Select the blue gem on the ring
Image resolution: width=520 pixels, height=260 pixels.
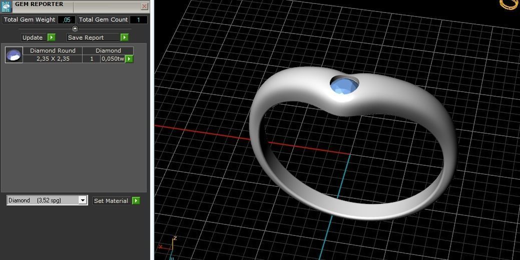[344, 86]
